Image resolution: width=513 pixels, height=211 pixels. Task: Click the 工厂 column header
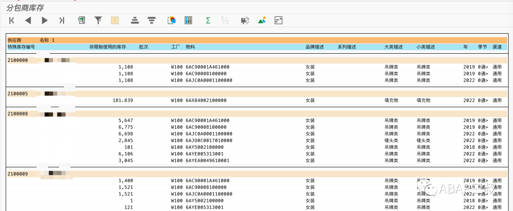tap(176, 47)
